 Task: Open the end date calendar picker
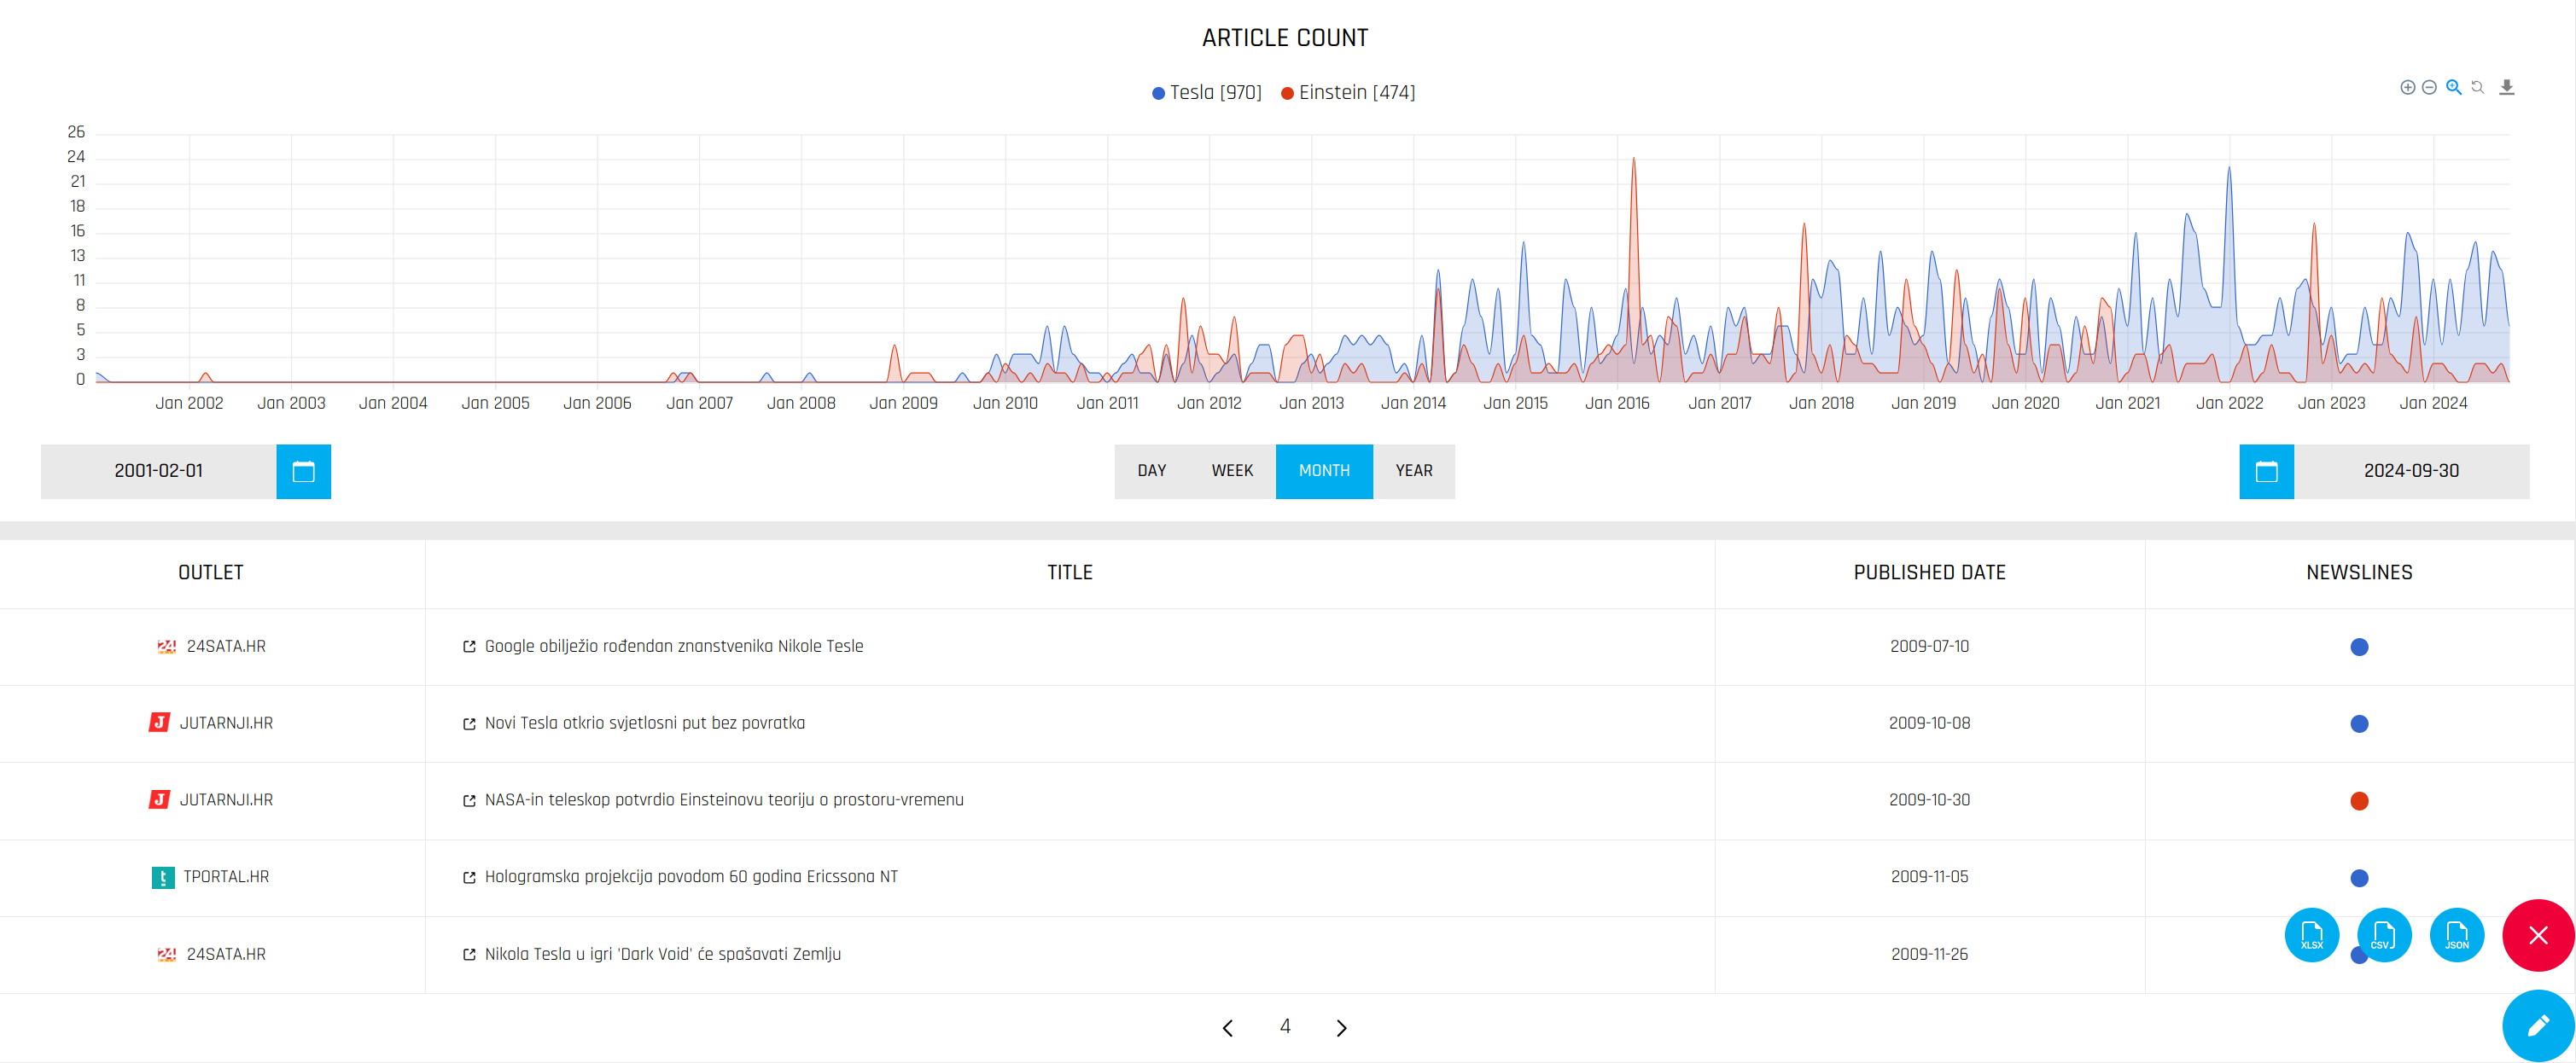(2266, 472)
